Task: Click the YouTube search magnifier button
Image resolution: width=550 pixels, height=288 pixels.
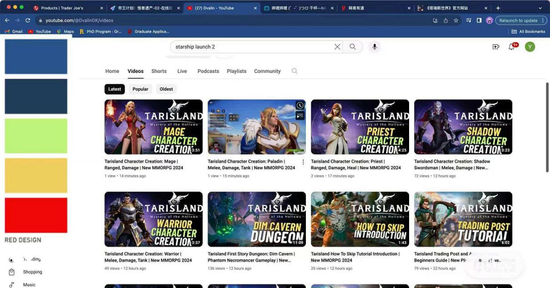Action: click(353, 47)
